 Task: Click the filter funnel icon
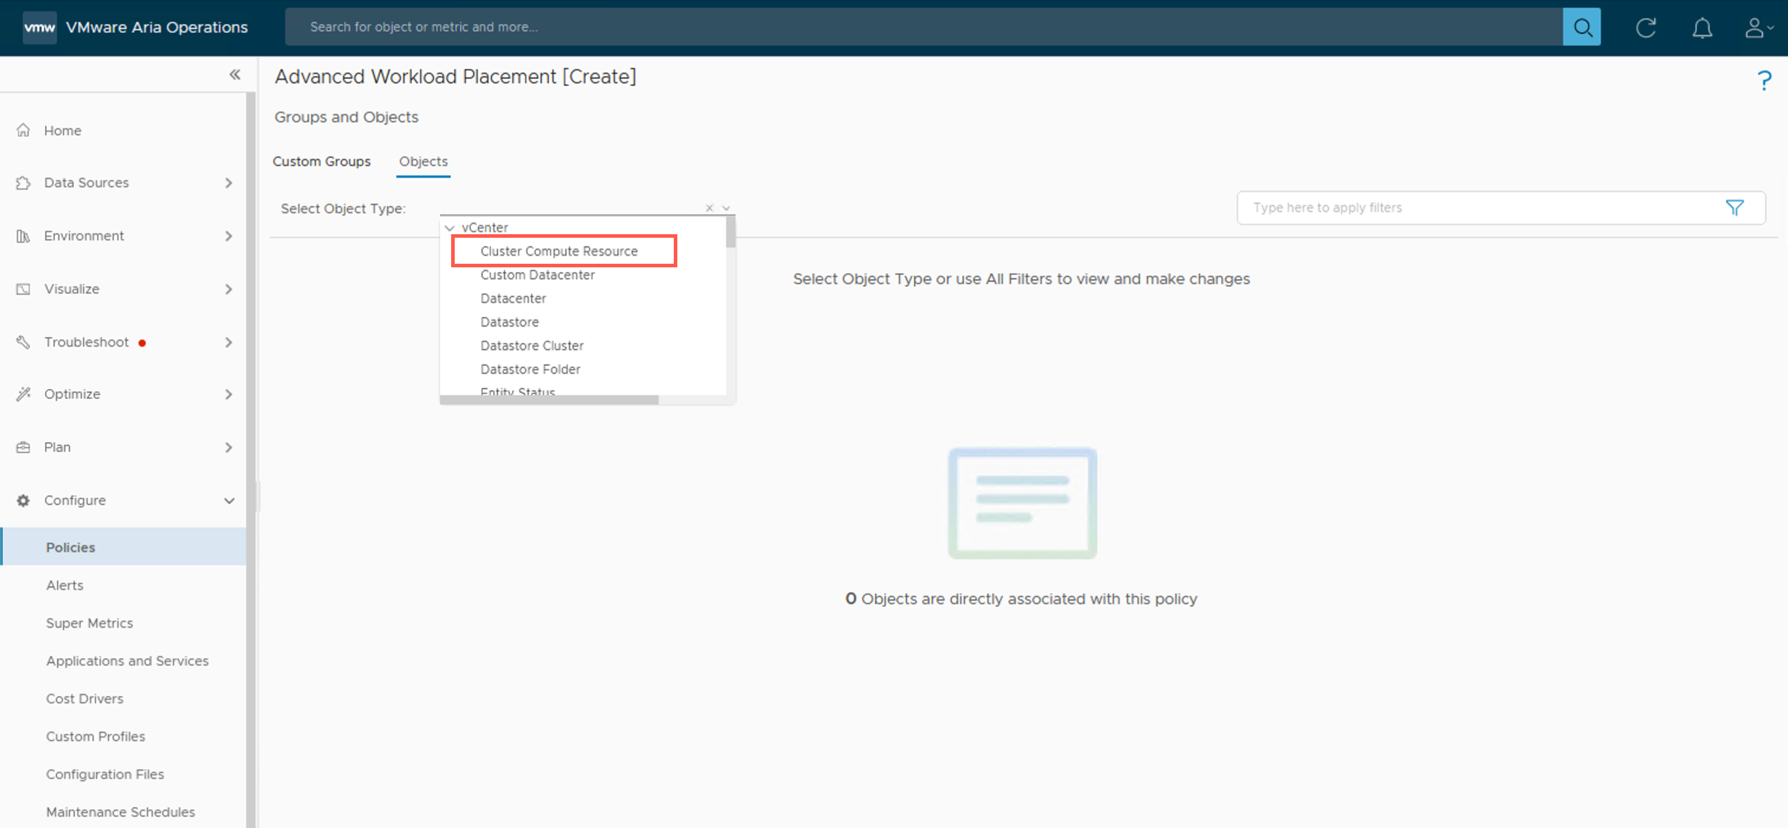tap(1734, 208)
